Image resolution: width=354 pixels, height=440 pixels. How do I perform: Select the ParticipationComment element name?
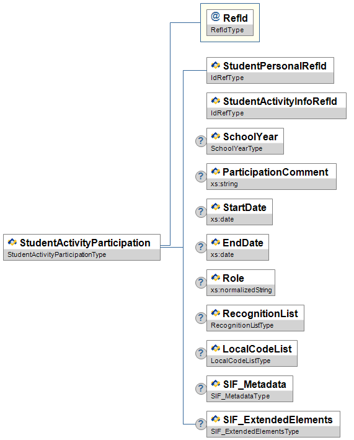coord(275,172)
